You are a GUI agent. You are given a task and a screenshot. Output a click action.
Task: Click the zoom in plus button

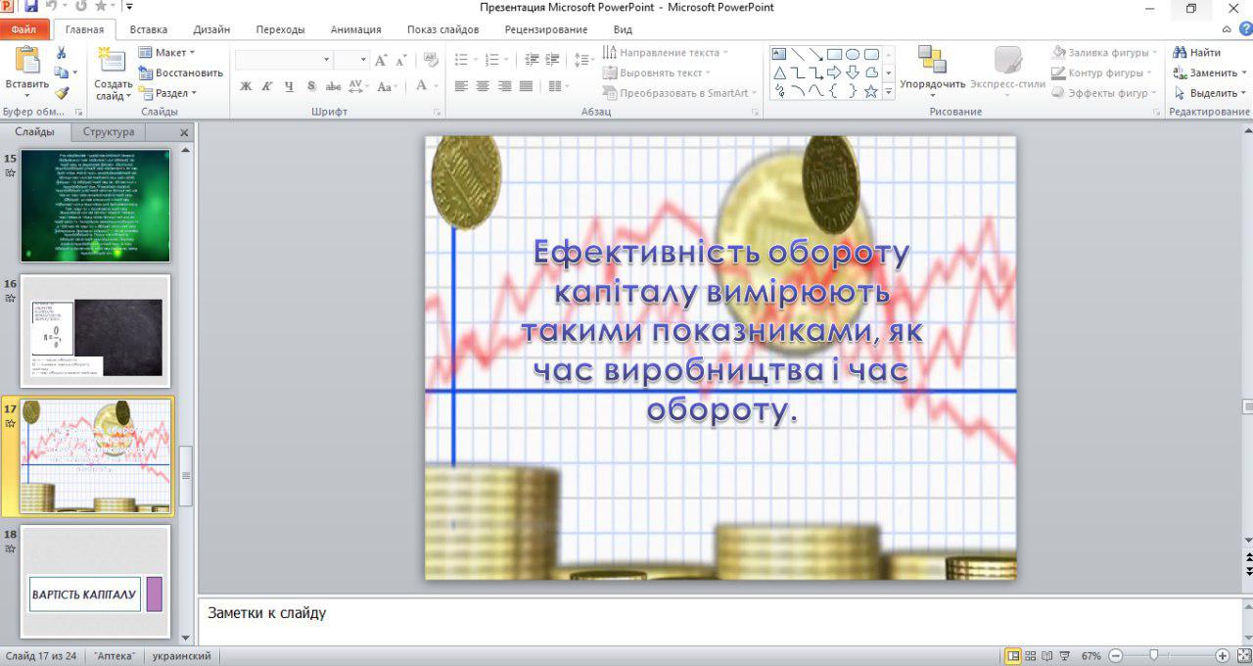pyautogui.click(x=1223, y=655)
